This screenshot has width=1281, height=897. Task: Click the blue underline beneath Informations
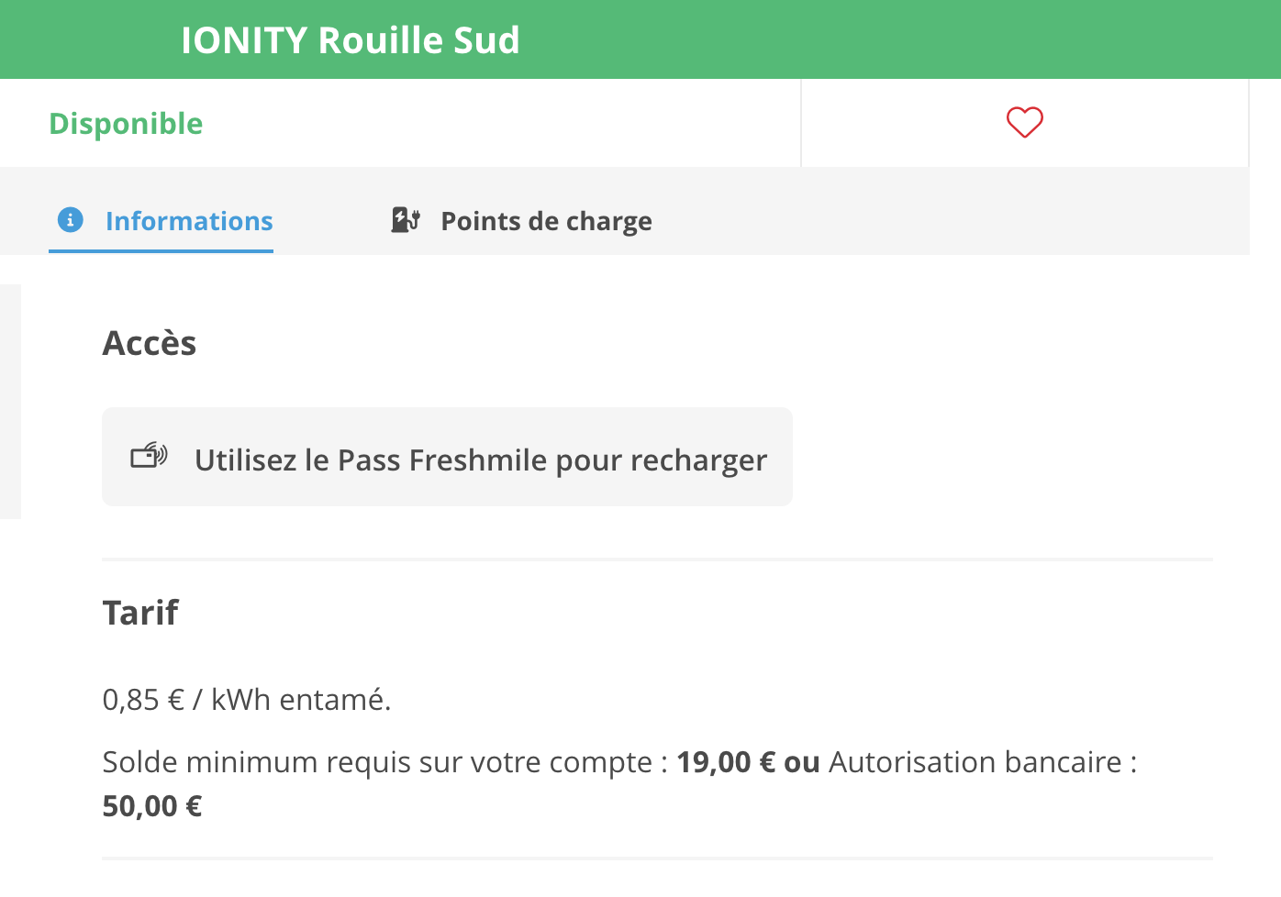point(162,250)
